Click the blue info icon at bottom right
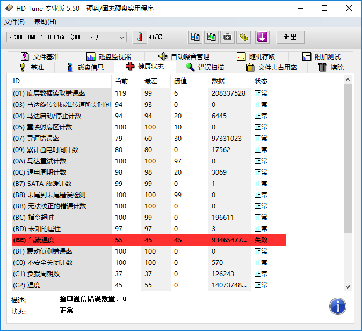The image size is (362, 331). (x=337, y=306)
